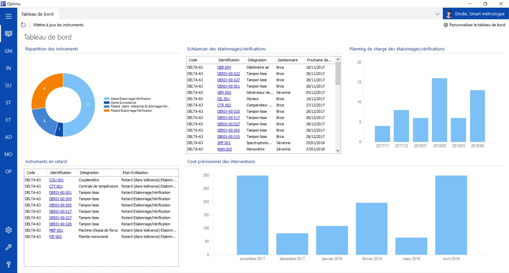Viewport: 509px width, 273px height.
Task: Open the help question mark icon
Action: point(8,264)
